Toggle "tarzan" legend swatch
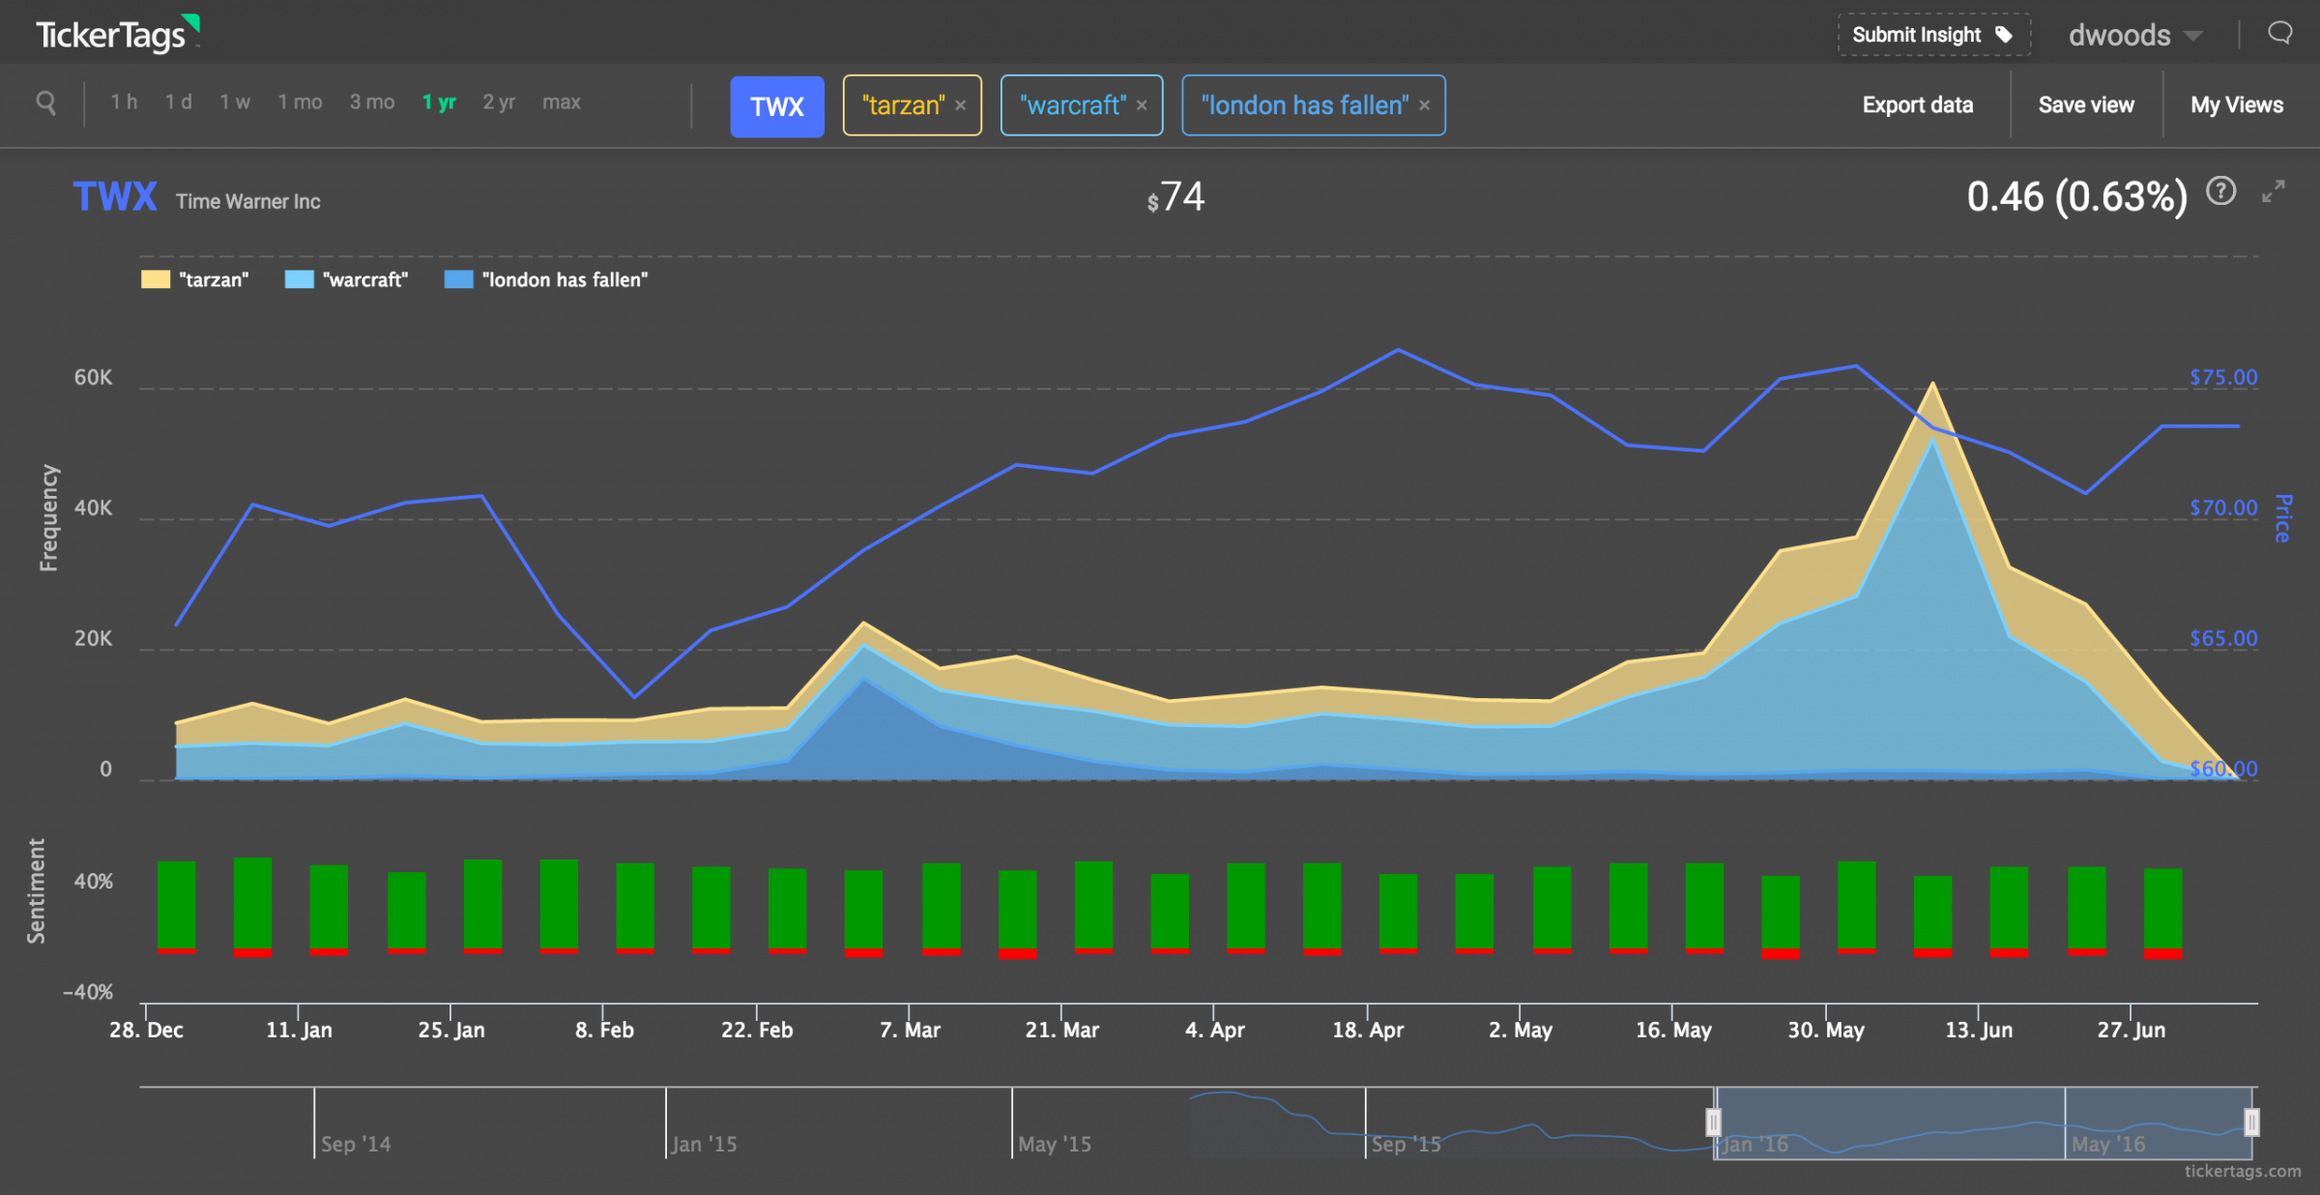2320x1195 pixels. pyautogui.click(x=156, y=279)
